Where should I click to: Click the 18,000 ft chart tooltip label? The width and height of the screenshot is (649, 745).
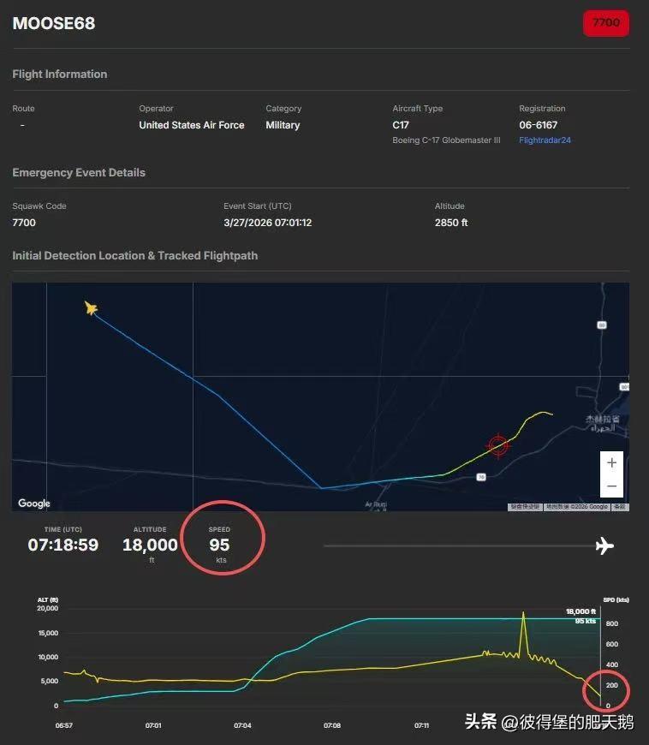[581, 611]
